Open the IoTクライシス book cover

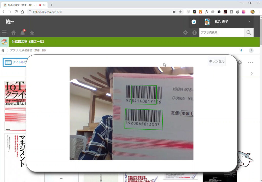pos(15,106)
